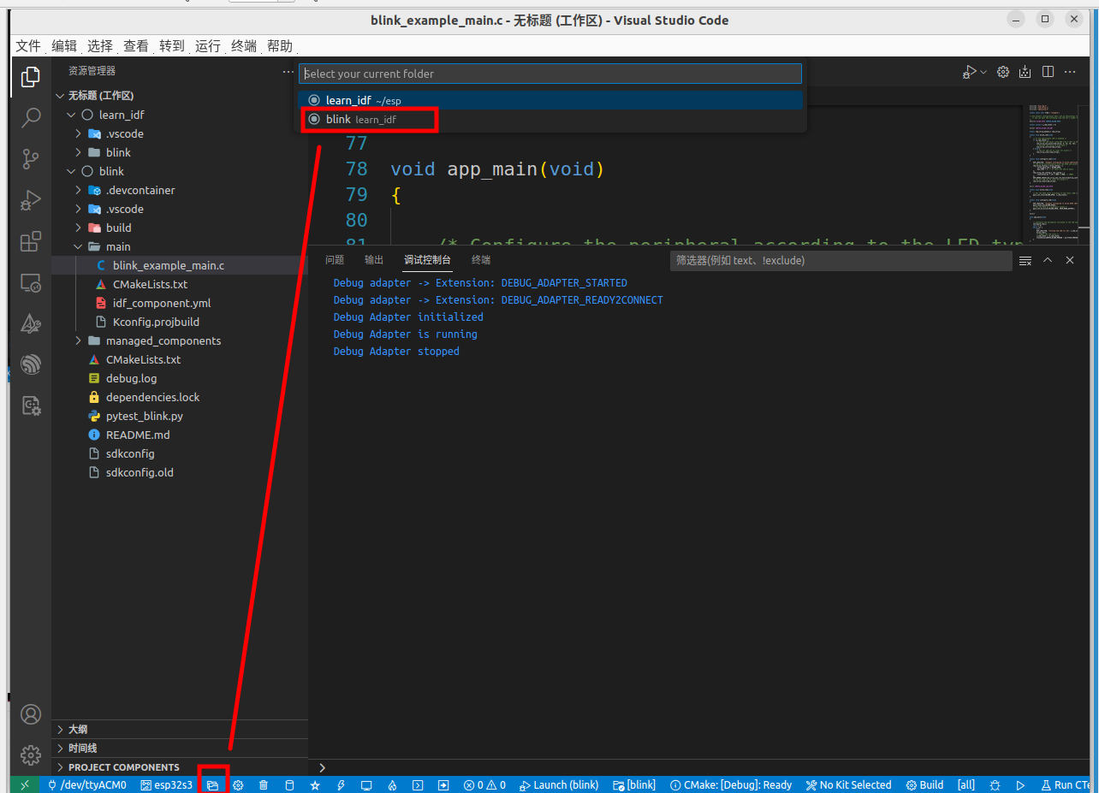
Task: Click the flash device lightning icon in status bar
Action: tap(341, 784)
